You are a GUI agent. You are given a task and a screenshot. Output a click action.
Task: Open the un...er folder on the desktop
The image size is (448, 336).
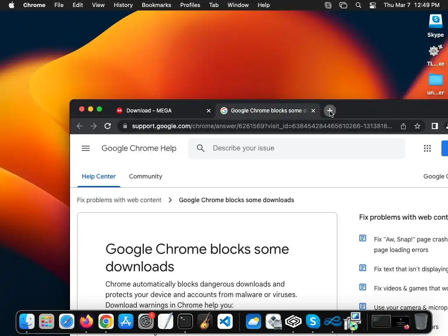coord(435,84)
